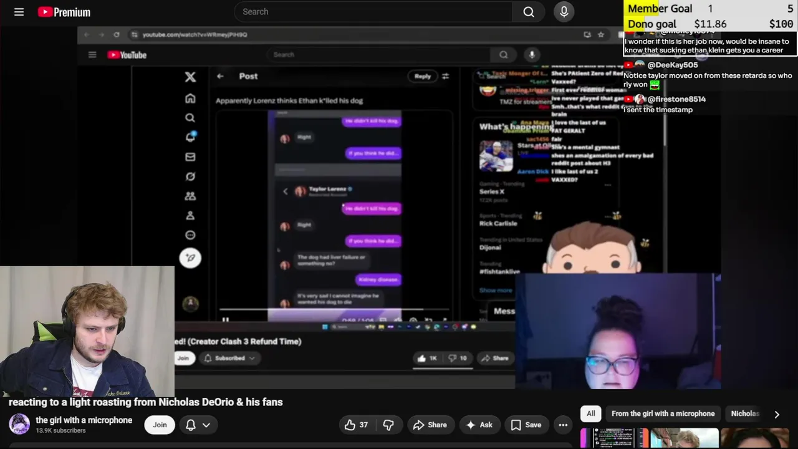This screenshot has width=798, height=449.
Task: Click the inner YouTube logo in the video
Action: pyautogui.click(x=127, y=55)
